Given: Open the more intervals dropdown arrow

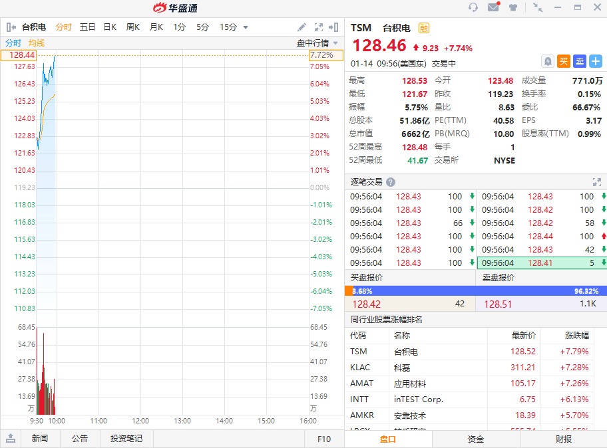Looking at the screenshot, I should pyautogui.click(x=246, y=27).
